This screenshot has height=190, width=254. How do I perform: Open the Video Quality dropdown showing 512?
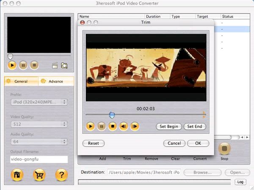pos(39,124)
